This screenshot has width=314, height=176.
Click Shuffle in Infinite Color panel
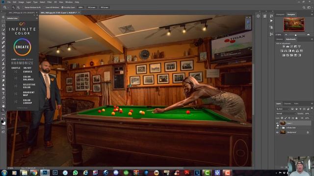tap(16, 68)
